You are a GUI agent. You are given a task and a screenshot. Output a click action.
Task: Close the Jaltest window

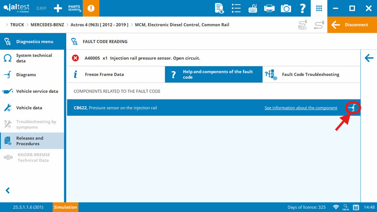pos(369,8)
